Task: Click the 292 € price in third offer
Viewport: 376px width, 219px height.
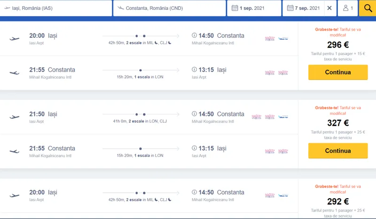Action: 338,202
